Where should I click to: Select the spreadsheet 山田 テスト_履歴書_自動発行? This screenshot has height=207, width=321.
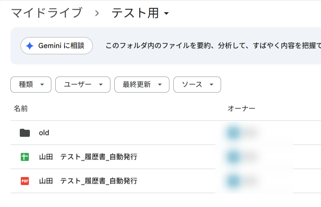[x=166, y=157]
